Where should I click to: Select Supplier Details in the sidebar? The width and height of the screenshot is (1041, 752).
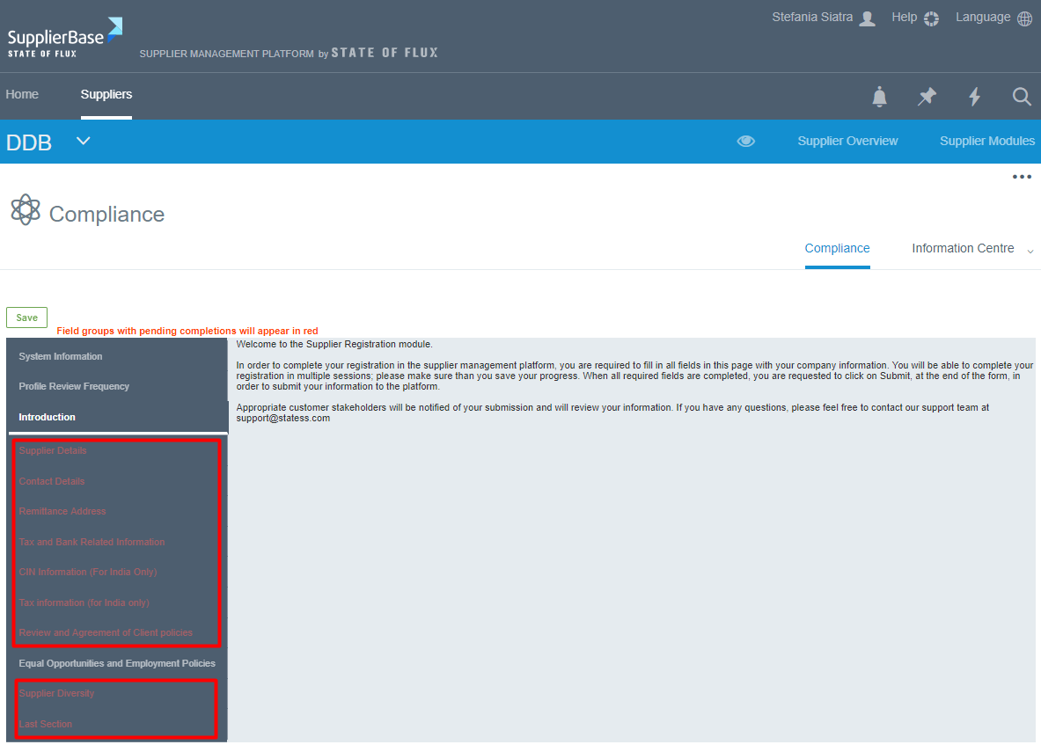[55, 450]
